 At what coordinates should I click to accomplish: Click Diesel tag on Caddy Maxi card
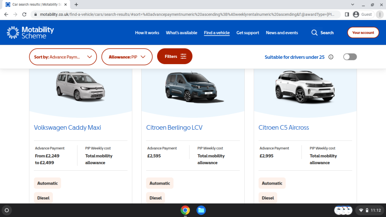(x=43, y=198)
